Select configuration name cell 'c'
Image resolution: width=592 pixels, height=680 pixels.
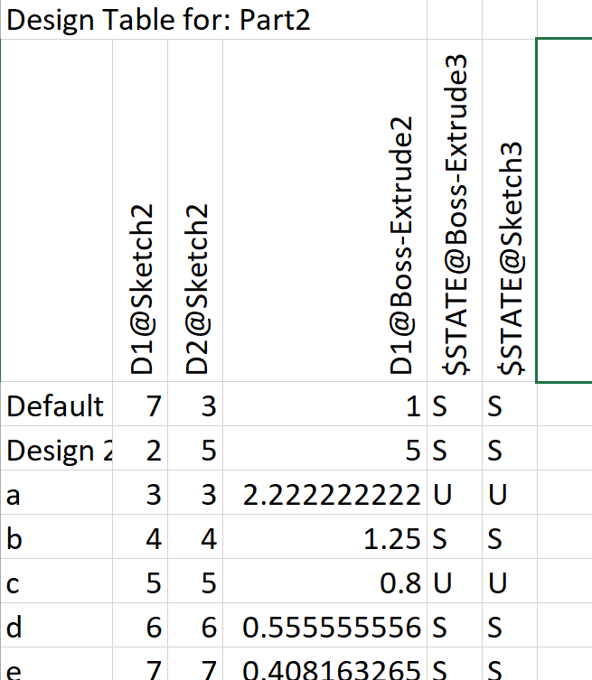pyautogui.click(x=56, y=582)
